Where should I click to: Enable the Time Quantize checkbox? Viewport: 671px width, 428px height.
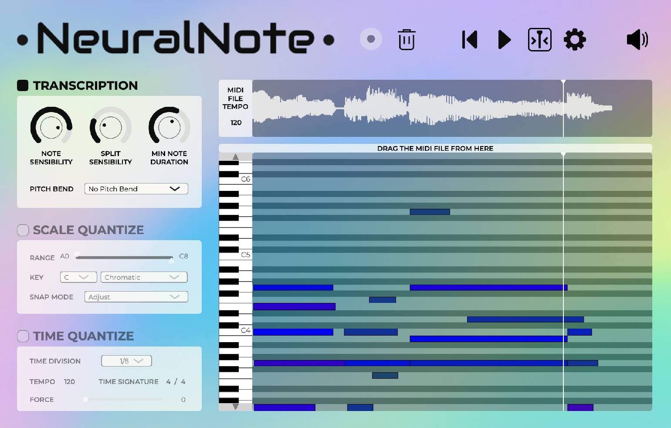point(23,336)
